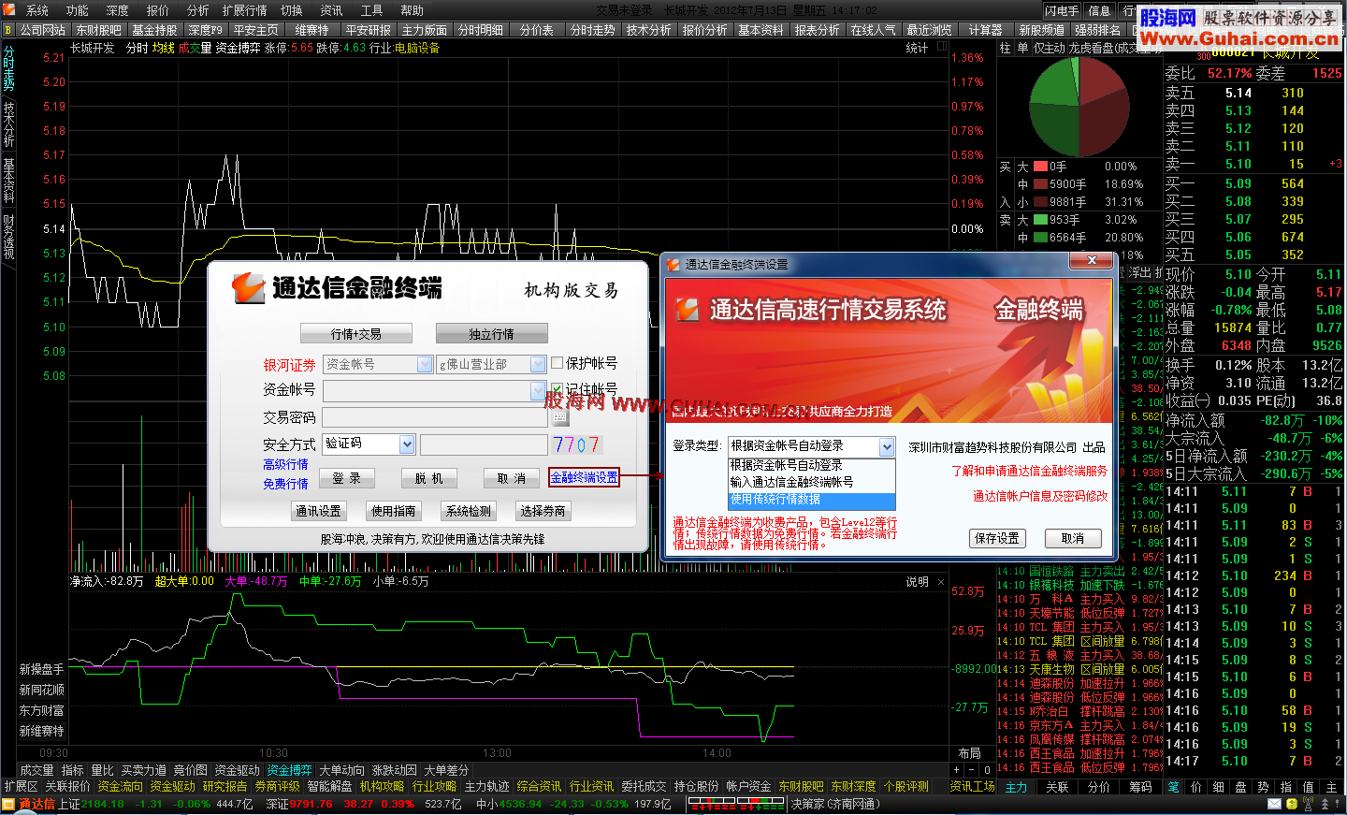Open the 帮助 menu
This screenshot has width=1347, height=815.
click(x=413, y=10)
